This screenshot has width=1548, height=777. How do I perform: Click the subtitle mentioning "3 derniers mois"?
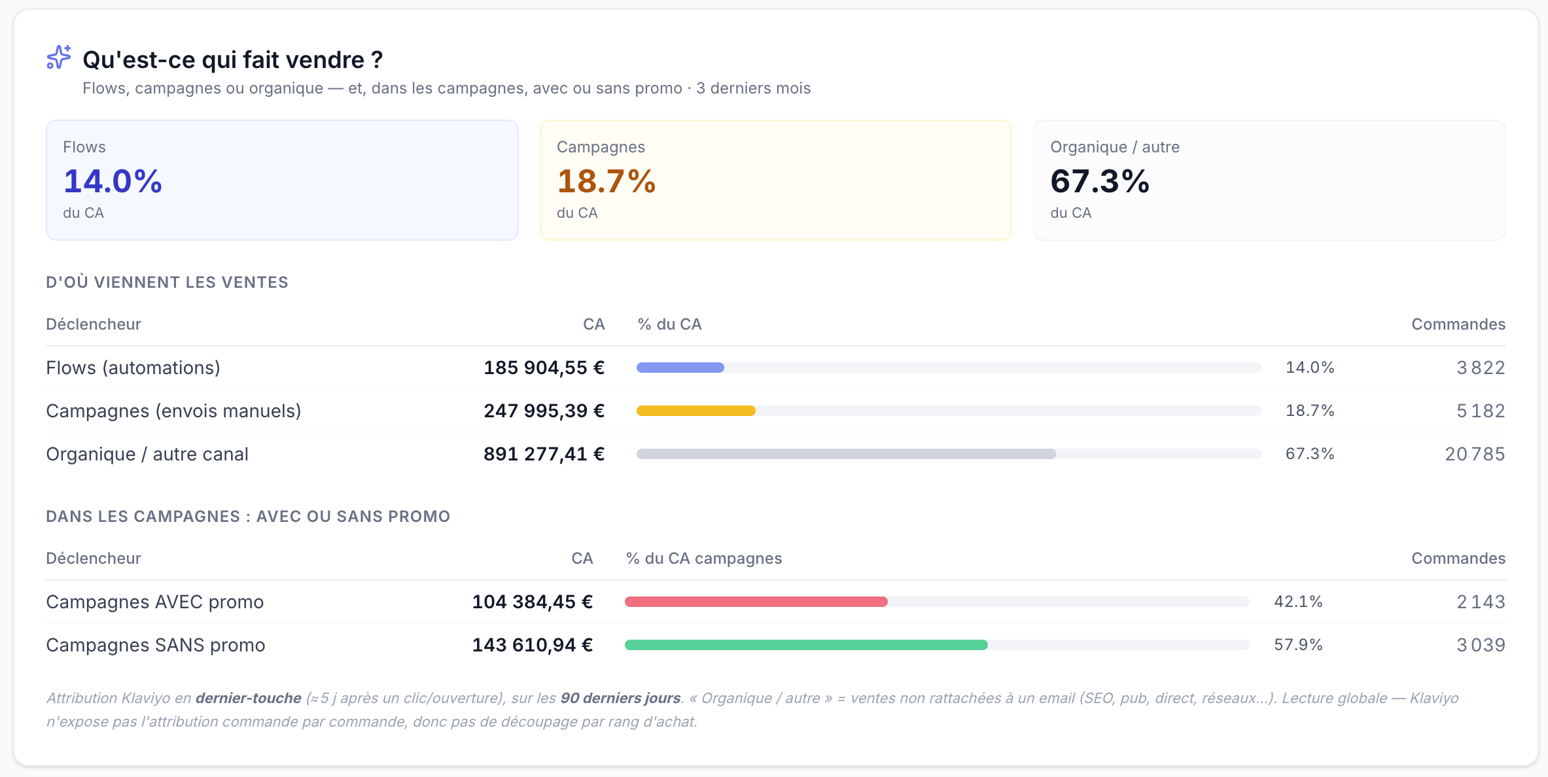446,88
